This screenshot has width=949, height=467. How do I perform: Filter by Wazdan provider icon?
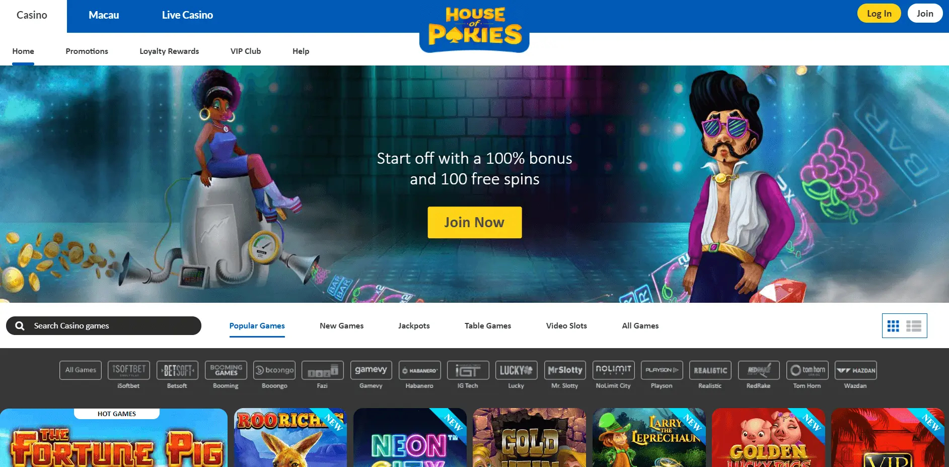click(x=855, y=370)
